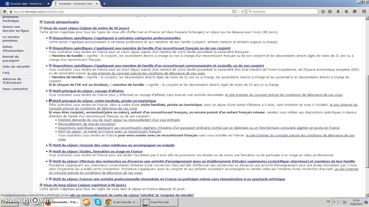Open Première demande de visa de court séjour link
Viewport: 369px width, 207px height.
click(x=119, y=120)
